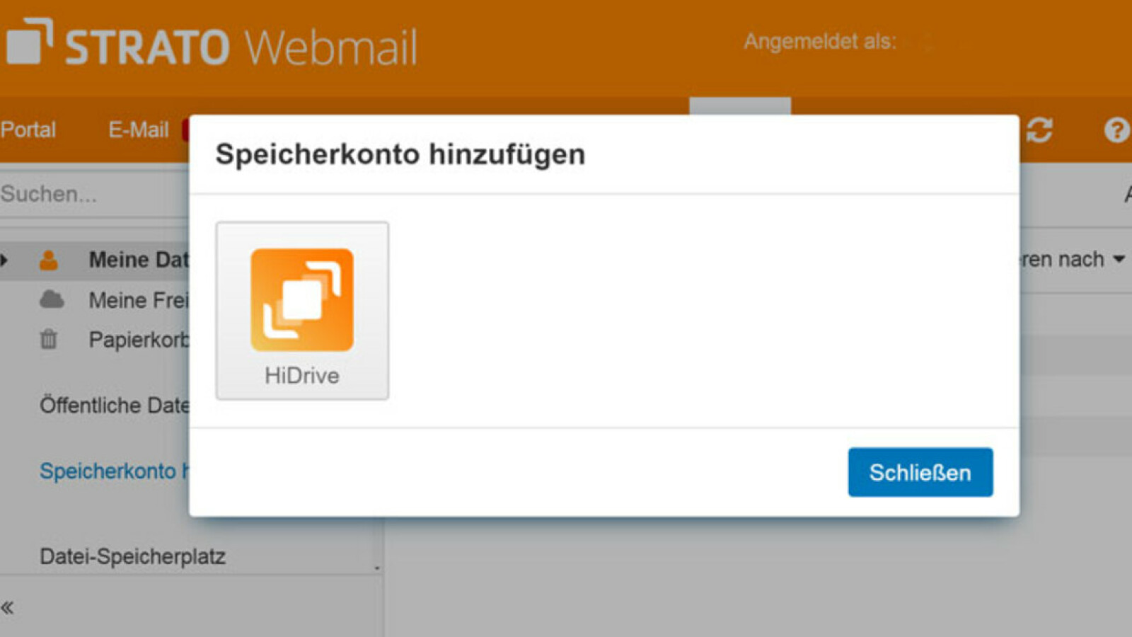Click the user icon beside Meine Dateien
The width and height of the screenshot is (1132, 637).
point(48,260)
